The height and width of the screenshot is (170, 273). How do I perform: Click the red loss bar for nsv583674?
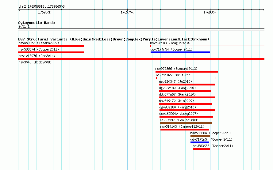tap(51, 52)
